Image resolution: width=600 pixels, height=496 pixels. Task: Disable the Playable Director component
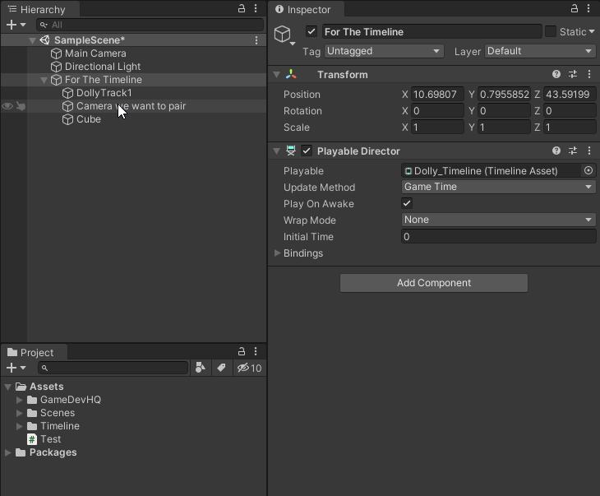click(307, 151)
